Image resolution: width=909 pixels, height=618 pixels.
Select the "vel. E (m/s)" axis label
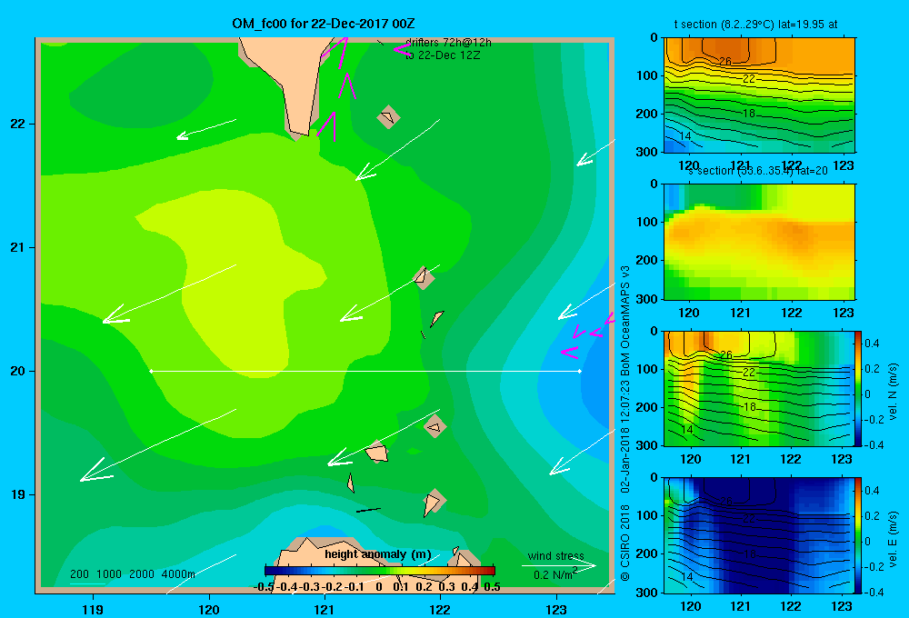coord(894,539)
